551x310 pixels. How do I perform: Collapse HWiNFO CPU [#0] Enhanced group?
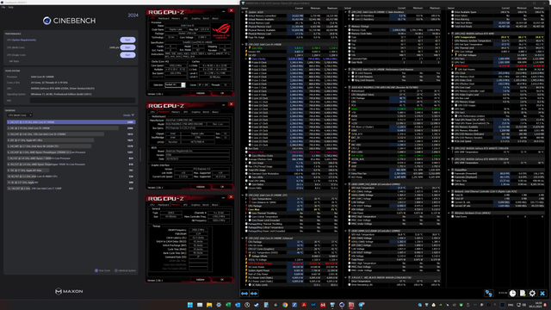[x=243, y=238]
